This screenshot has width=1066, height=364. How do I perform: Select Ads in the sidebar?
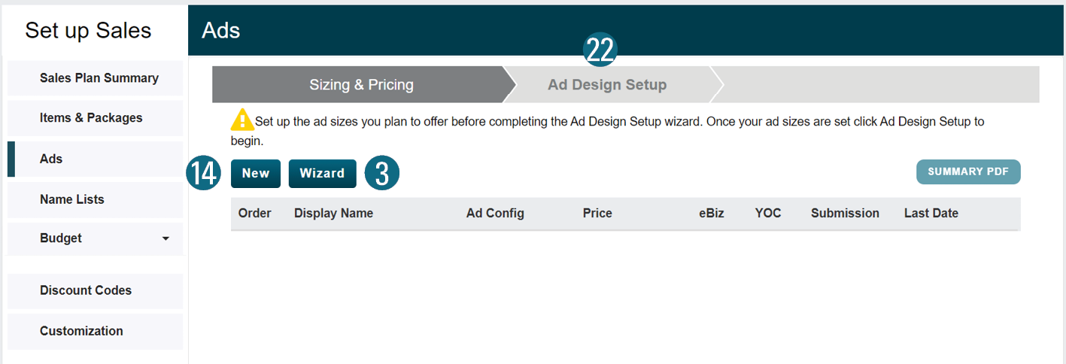[51, 159]
